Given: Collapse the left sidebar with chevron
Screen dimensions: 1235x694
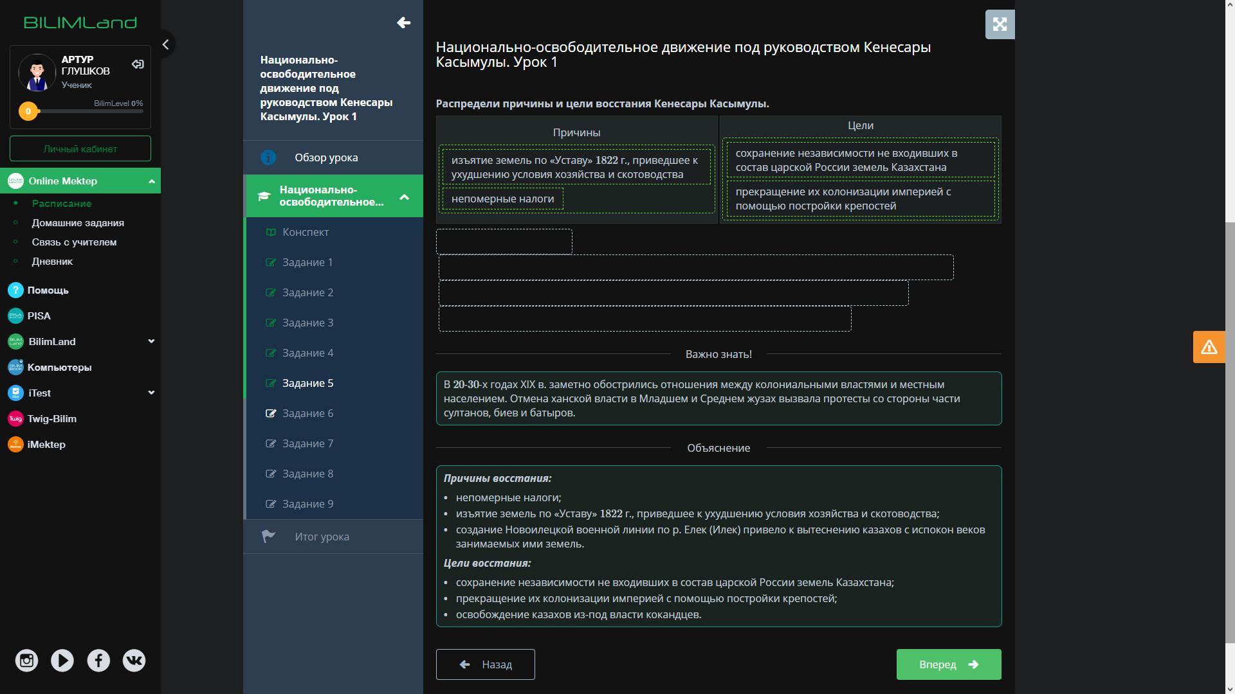Looking at the screenshot, I should (166, 44).
